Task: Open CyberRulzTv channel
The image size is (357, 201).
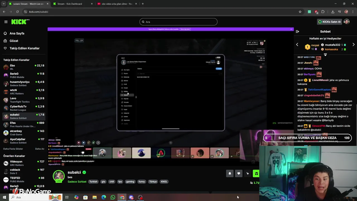Action: [24, 108]
